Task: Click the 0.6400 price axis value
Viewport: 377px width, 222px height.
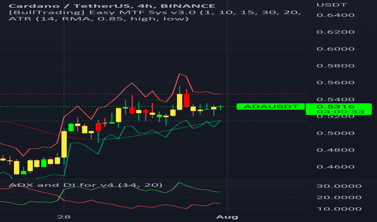Action: (x=335, y=15)
